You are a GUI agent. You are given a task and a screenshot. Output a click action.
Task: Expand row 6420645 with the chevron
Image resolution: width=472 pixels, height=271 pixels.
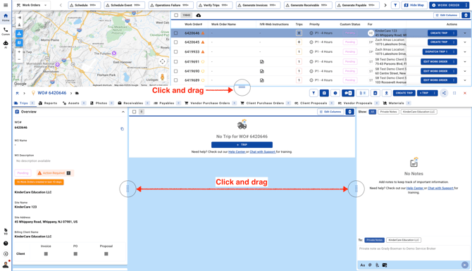click(x=465, y=42)
